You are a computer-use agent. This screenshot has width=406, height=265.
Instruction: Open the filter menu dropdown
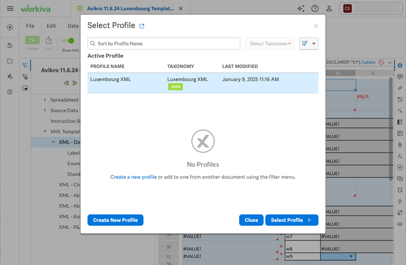click(x=309, y=44)
